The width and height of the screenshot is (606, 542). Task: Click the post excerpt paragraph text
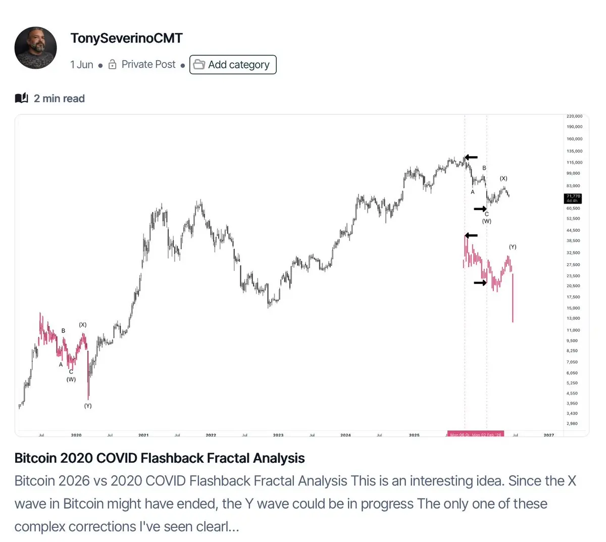click(x=295, y=504)
